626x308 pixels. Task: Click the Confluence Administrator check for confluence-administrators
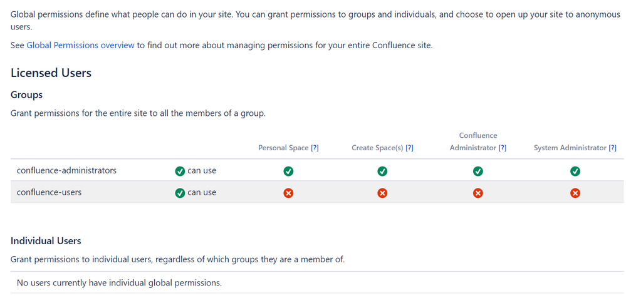[477, 171]
